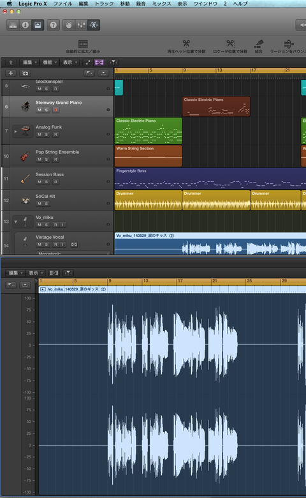Viewport: 306px width, 498px height.
Task: Open Smart Controls knob icon
Action: click(69, 25)
